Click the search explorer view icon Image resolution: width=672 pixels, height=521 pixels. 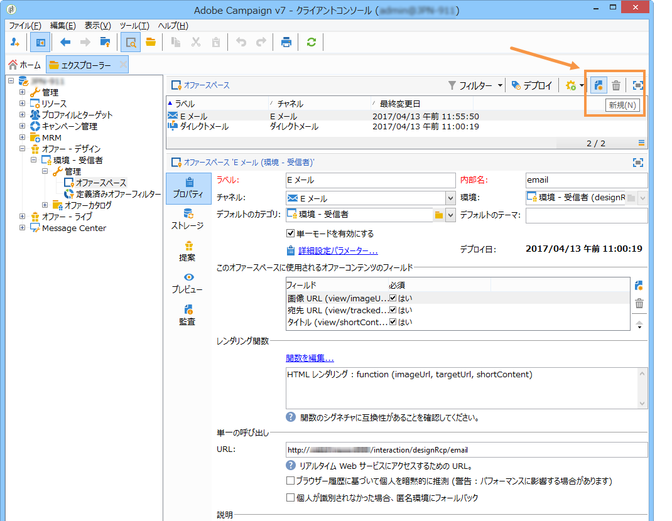pyautogui.click(x=131, y=43)
